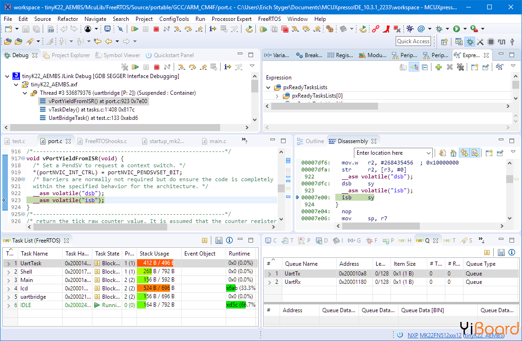Click the Queue Name column header
The height and width of the screenshot is (341, 522).
[x=309, y=264]
